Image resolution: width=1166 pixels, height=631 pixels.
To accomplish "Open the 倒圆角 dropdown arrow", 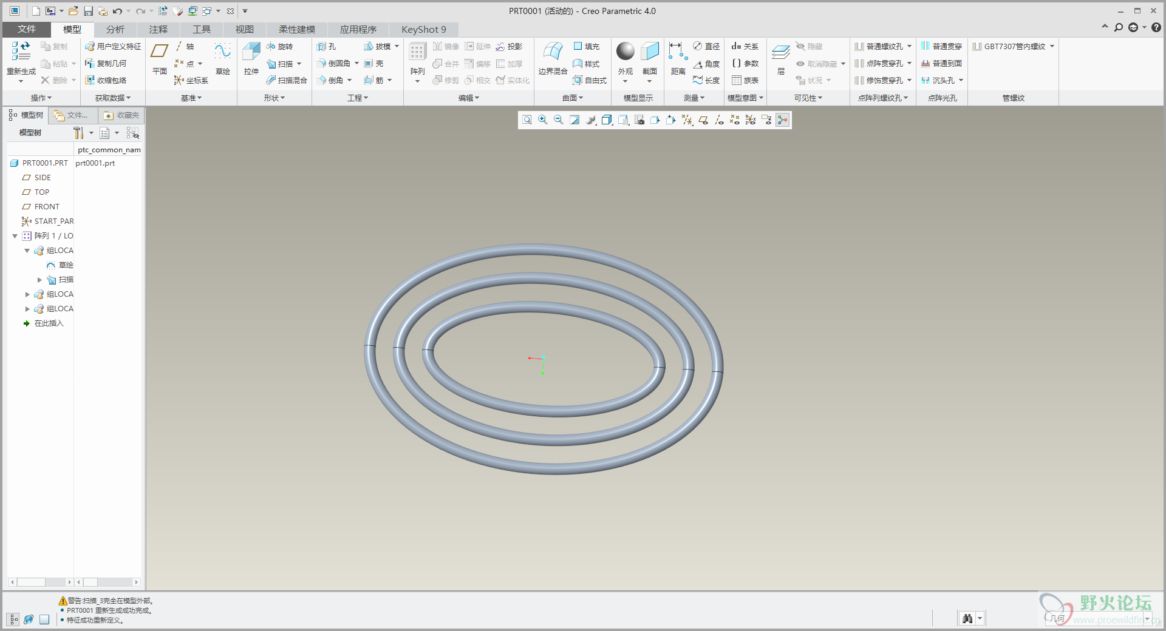I will pos(356,64).
